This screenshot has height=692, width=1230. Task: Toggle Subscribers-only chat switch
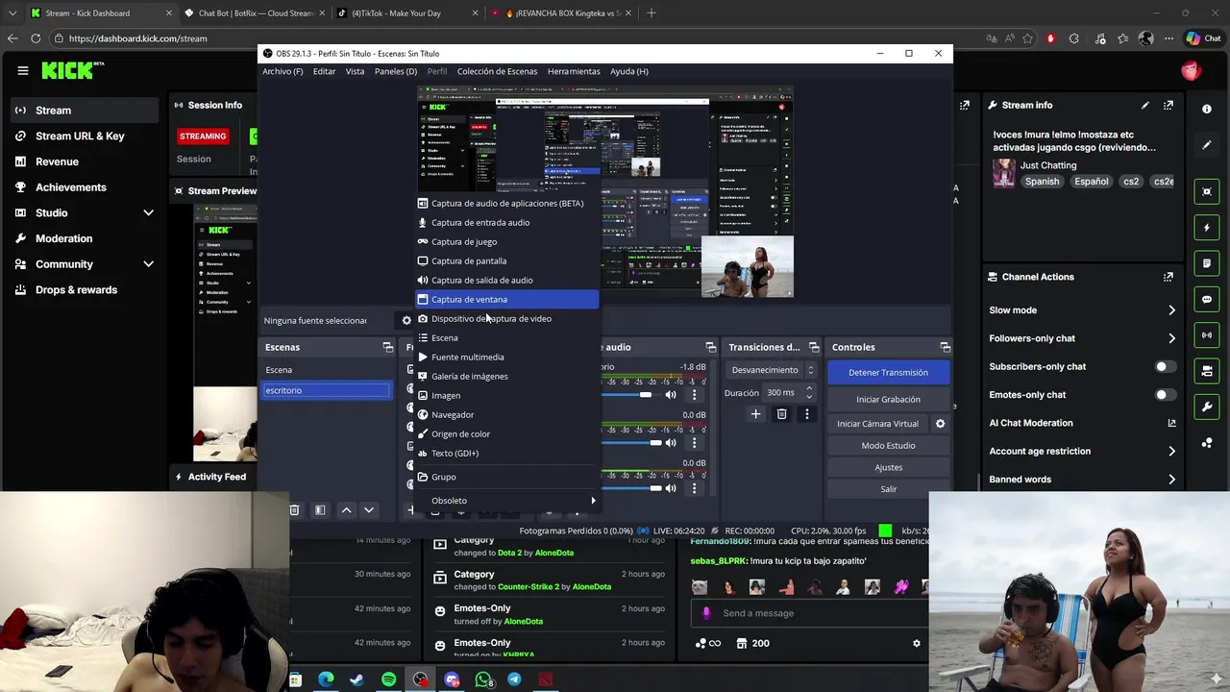tap(1164, 366)
